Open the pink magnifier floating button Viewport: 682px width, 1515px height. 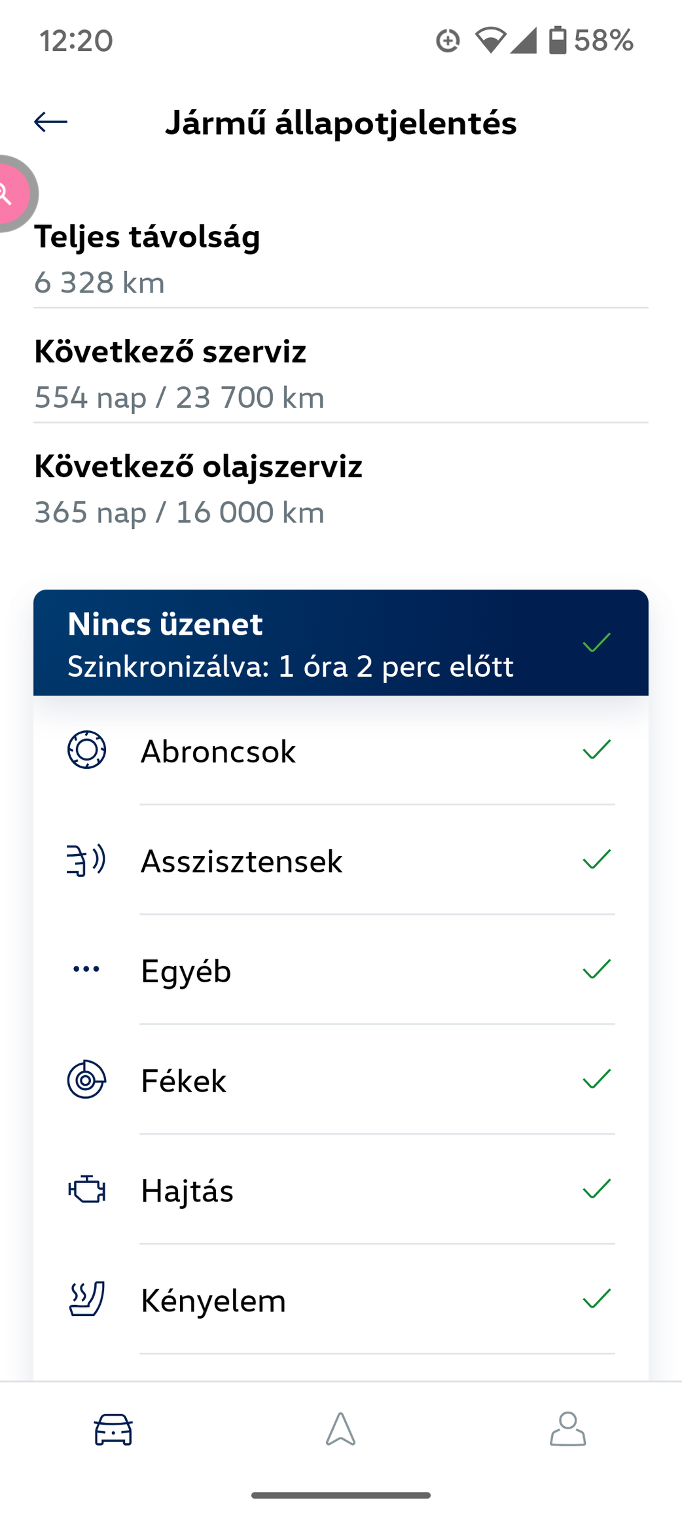(x=13, y=194)
